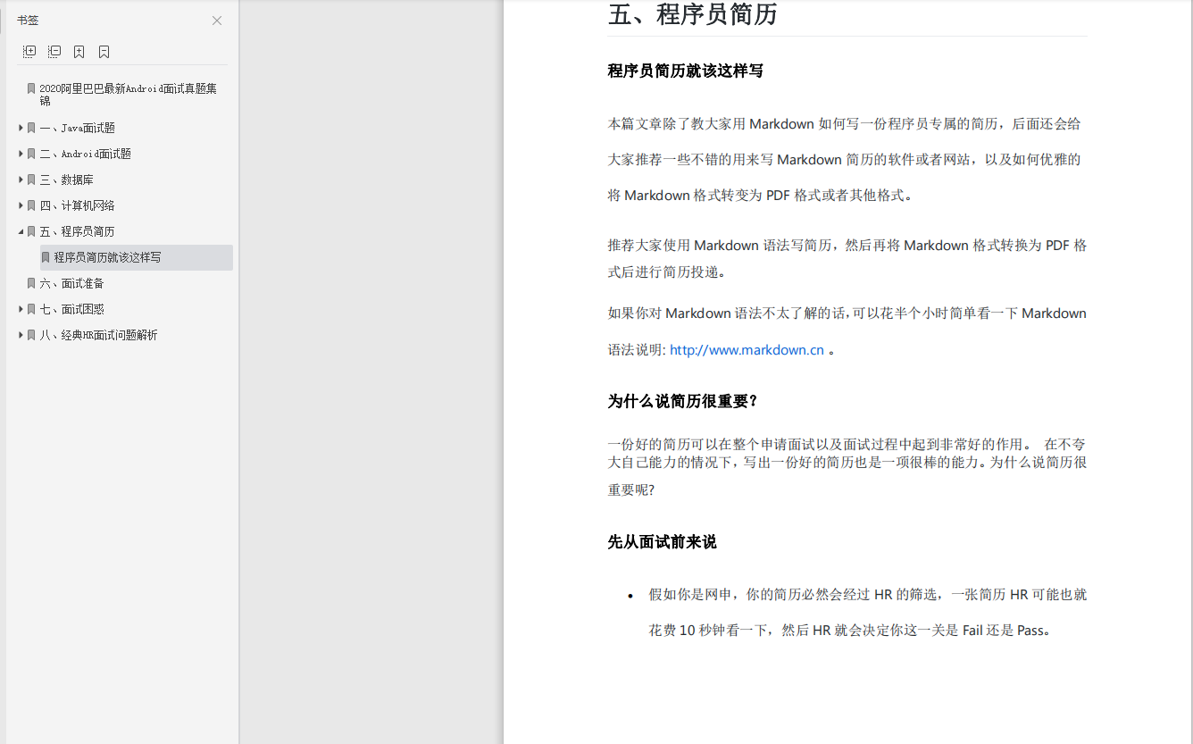This screenshot has height=744, width=1193.
Task: Expand the 三、数据库 bookmark arrow
Action: 21,180
